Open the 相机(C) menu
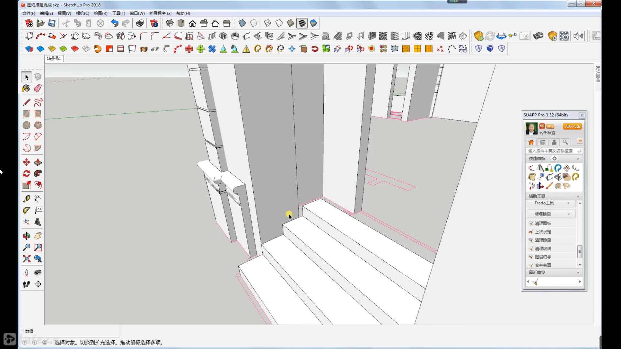621x349 pixels. coord(82,13)
